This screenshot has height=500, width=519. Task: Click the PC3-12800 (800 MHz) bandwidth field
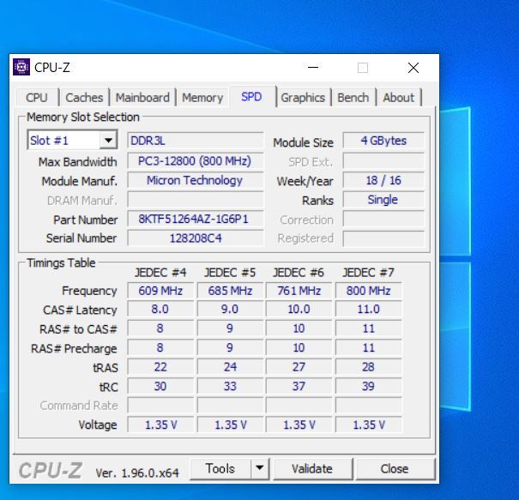tap(196, 161)
